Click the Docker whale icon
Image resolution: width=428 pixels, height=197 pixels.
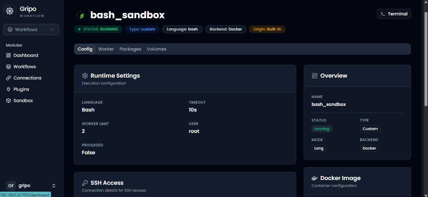[314, 178]
